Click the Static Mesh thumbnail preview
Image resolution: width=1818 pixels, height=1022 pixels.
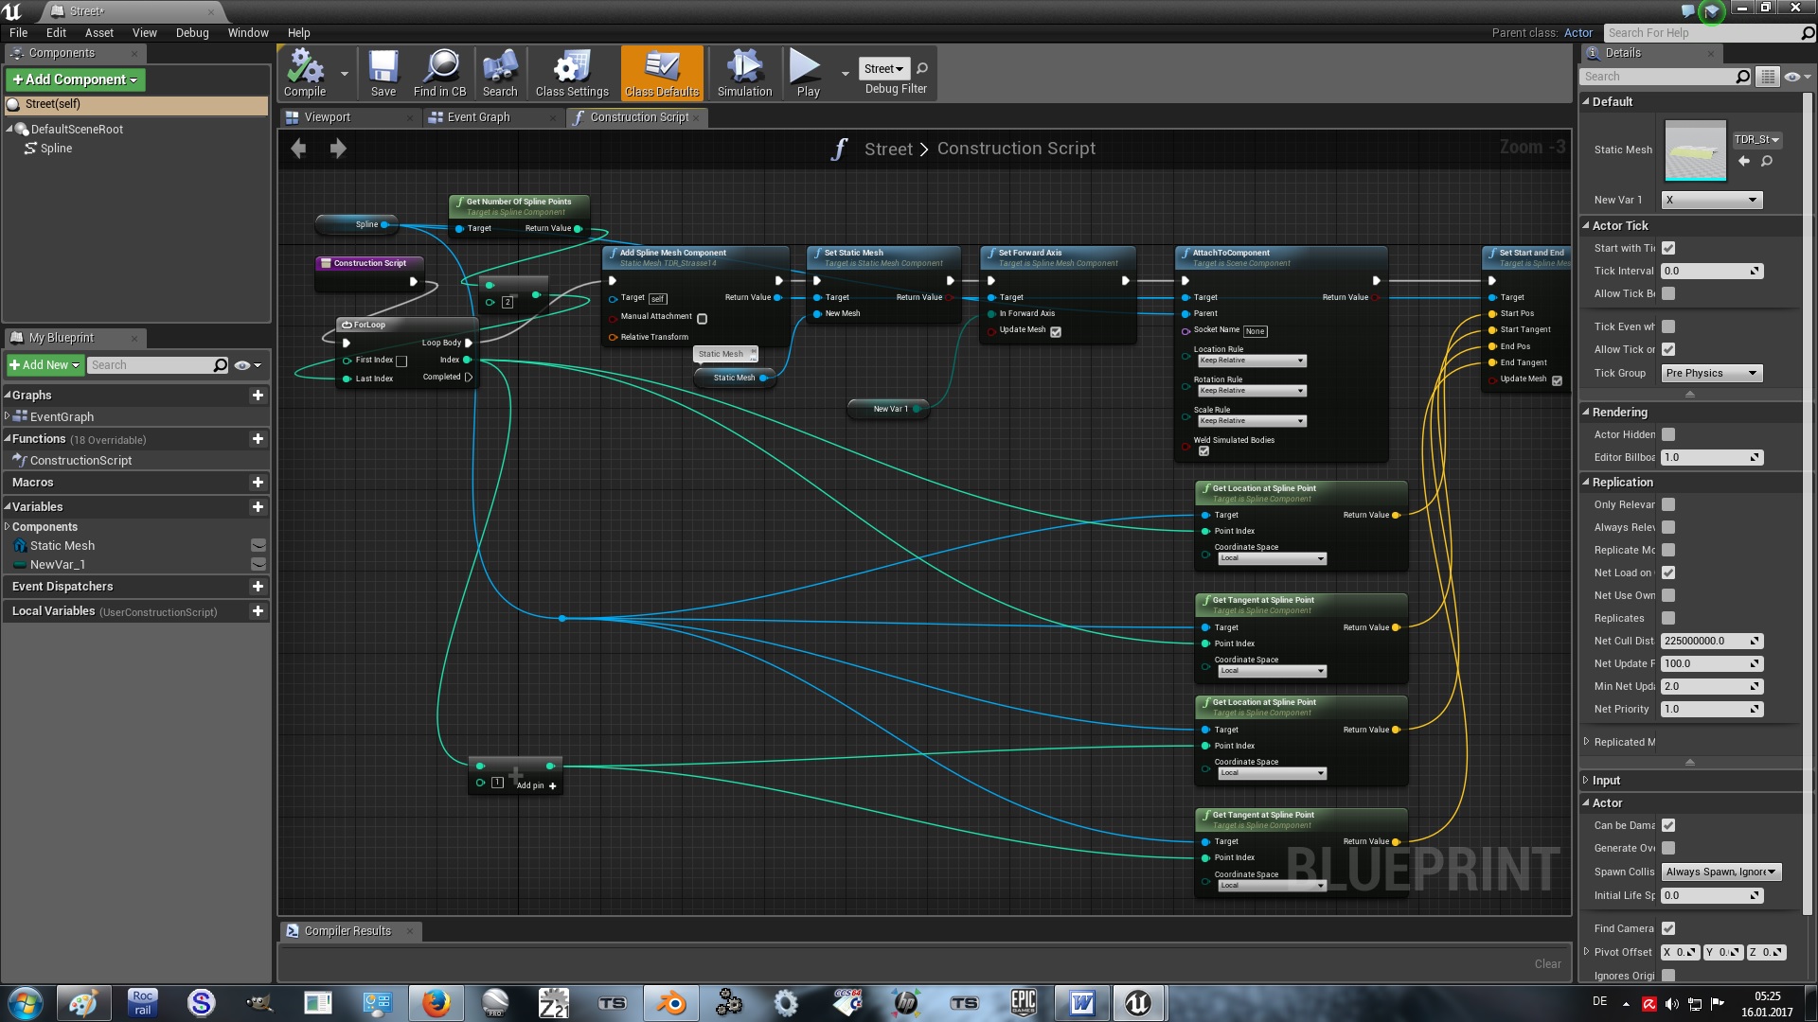1694,150
